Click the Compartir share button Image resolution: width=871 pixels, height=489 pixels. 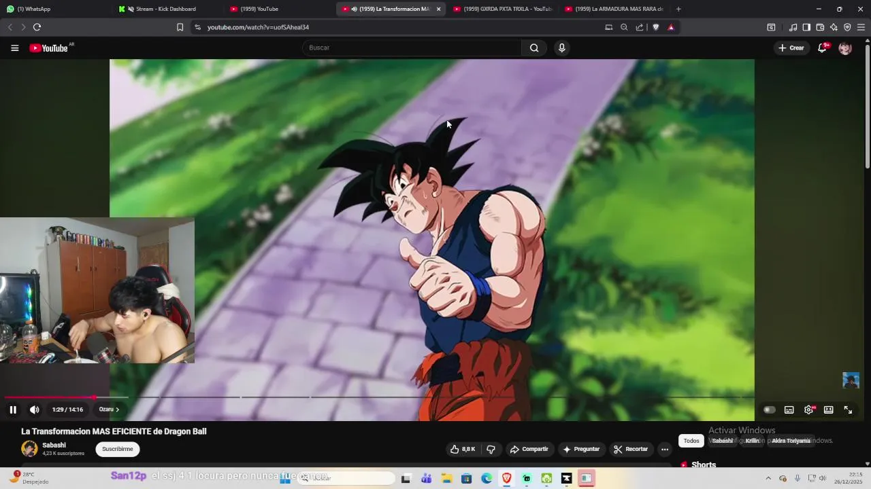point(529,449)
